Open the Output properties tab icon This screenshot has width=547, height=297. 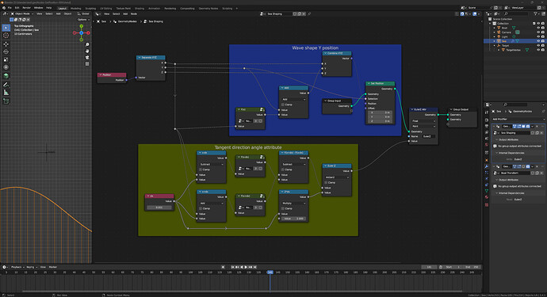[487, 126]
